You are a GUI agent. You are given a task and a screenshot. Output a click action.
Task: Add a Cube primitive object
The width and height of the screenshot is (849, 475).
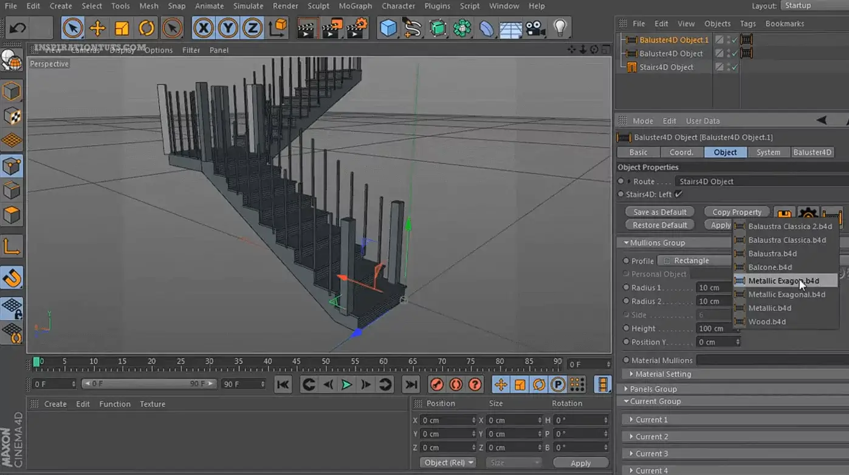[x=388, y=28]
